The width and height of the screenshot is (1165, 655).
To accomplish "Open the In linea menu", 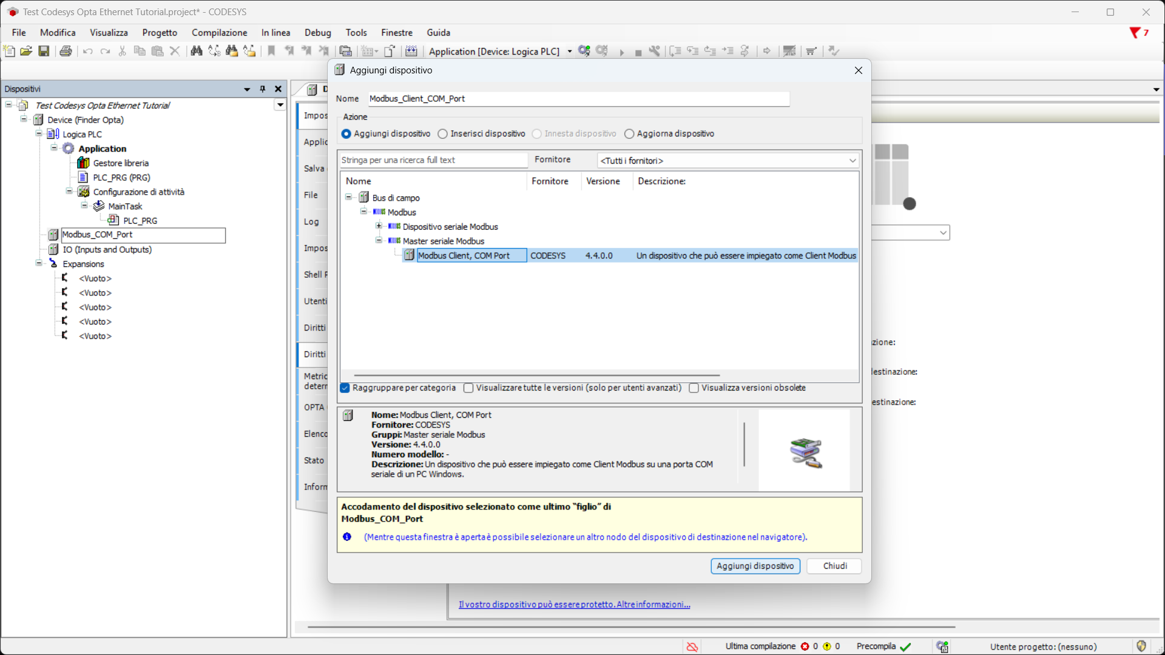I will click(x=275, y=33).
